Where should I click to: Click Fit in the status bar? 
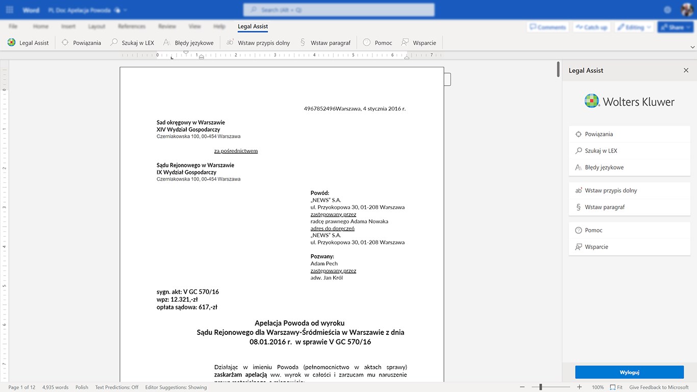click(x=616, y=387)
